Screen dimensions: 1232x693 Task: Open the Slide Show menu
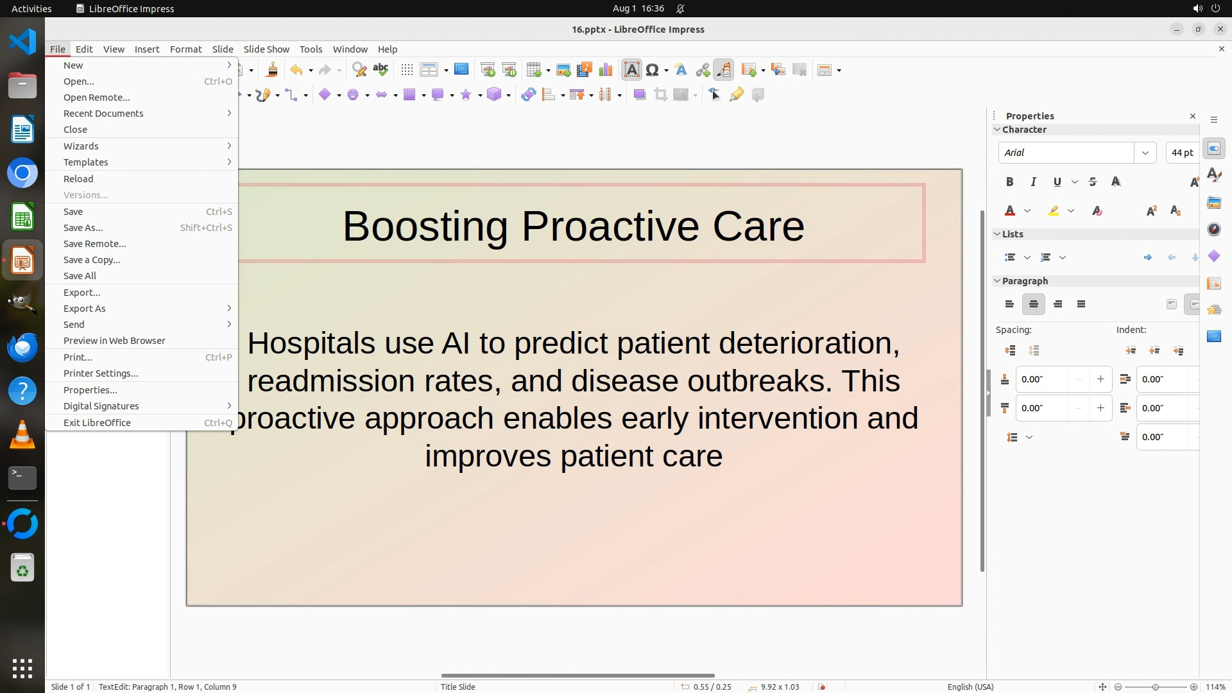click(x=266, y=49)
